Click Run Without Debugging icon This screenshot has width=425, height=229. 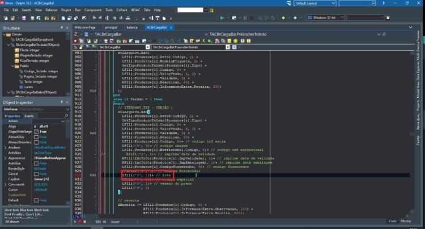(234, 18)
